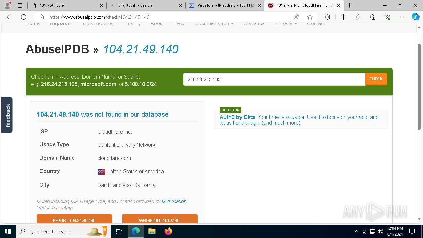The width and height of the screenshot is (423, 238).
Task: Show hidden system tray icons chevron
Action: pos(356,231)
